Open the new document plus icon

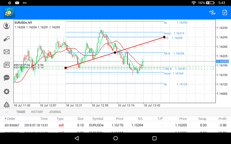point(225,13)
